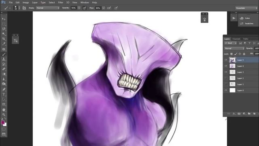Toggle pressure for opacity
259x146 pixels.
coord(85,8)
